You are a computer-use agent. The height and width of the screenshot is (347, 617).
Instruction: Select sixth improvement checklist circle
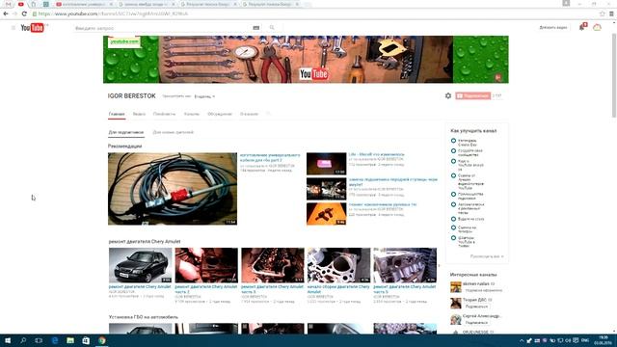453,204
